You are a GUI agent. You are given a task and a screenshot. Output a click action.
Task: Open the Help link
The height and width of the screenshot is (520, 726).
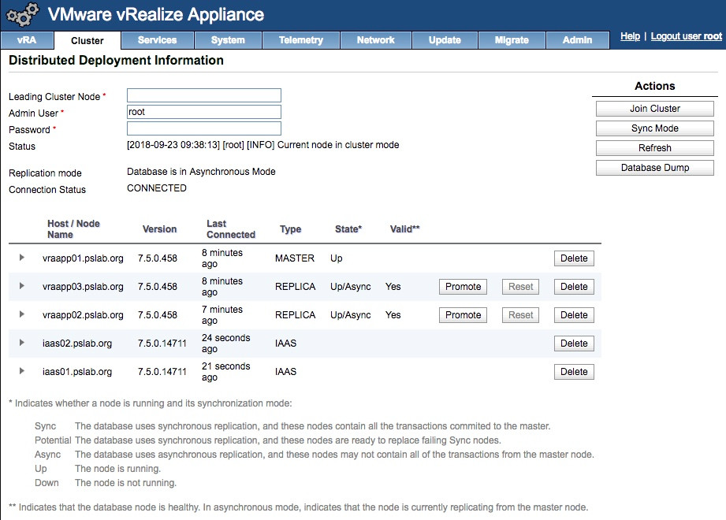coord(630,36)
